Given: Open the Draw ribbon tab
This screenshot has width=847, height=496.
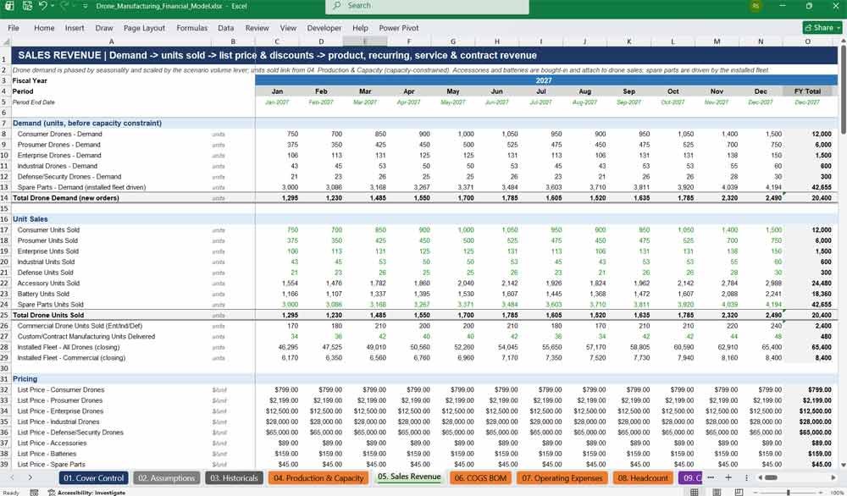Looking at the screenshot, I should pos(104,28).
